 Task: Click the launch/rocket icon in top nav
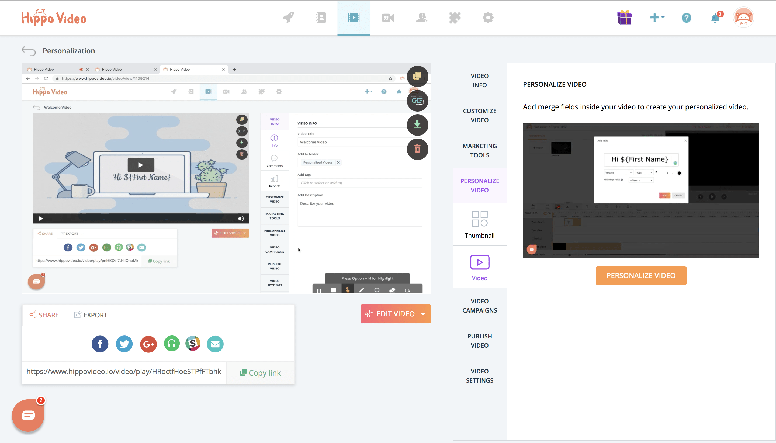pos(288,17)
